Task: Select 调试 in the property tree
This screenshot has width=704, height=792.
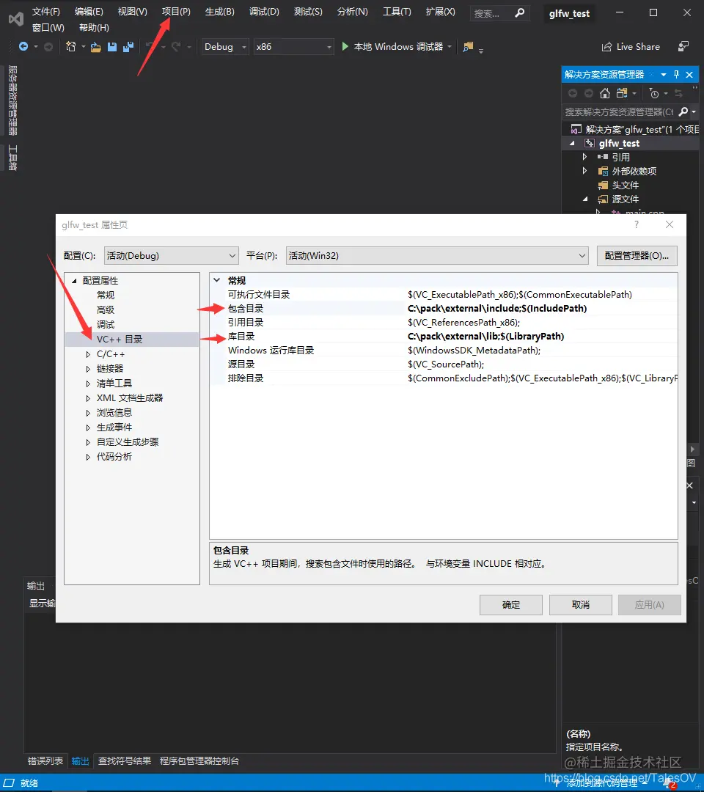Action: pyautogui.click(x=106, y=324)
